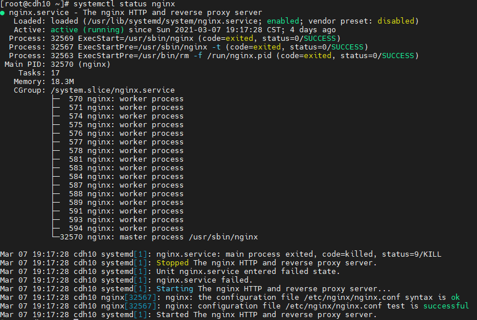Click the final 'Started The nginx HTTP' log line
The height and width of the screenshot is (320, 477).
(188, 314)
